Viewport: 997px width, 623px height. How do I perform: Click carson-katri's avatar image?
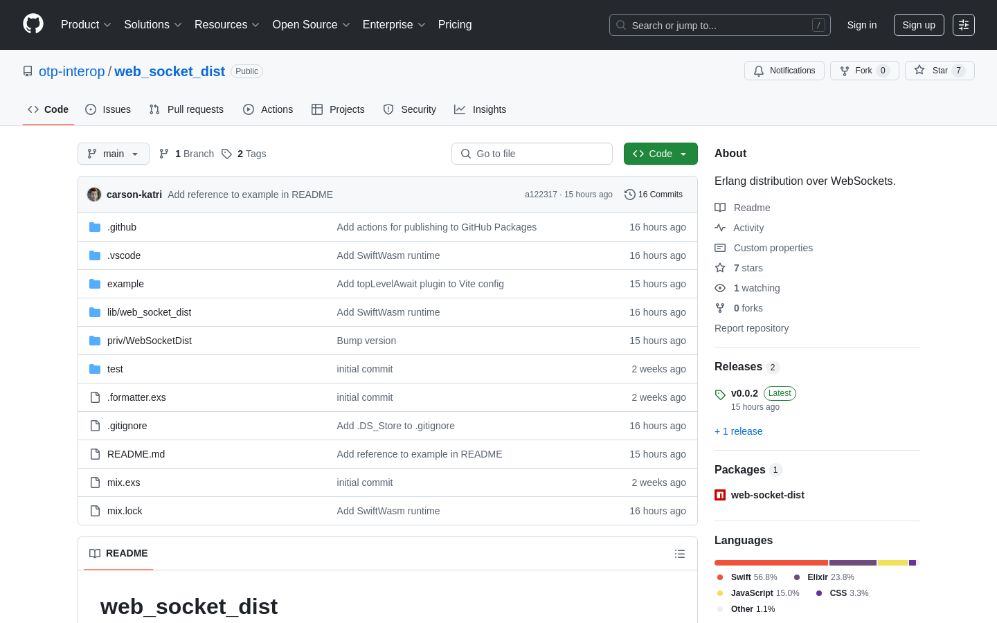tap(94, 195)
